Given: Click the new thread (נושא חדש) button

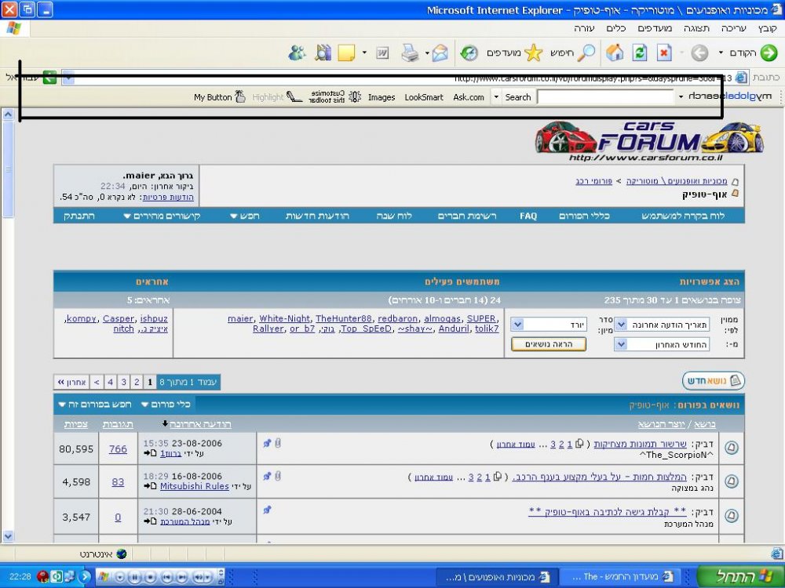Looking at the screenshot, I should point(714,381).
